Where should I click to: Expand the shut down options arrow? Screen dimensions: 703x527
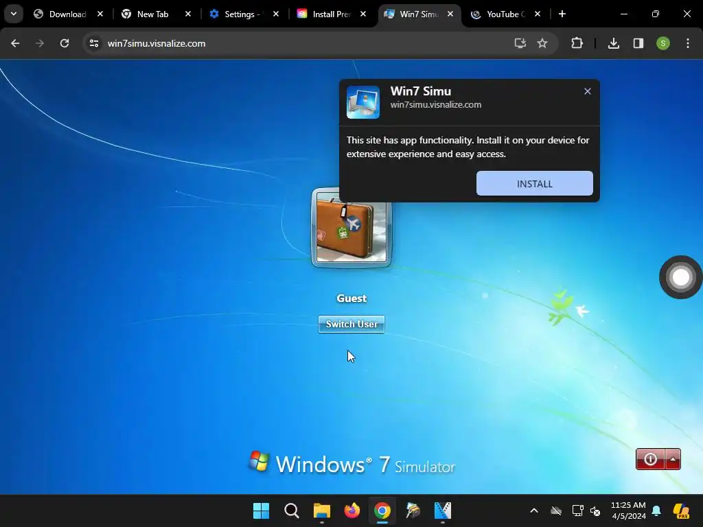pos(673,459)
